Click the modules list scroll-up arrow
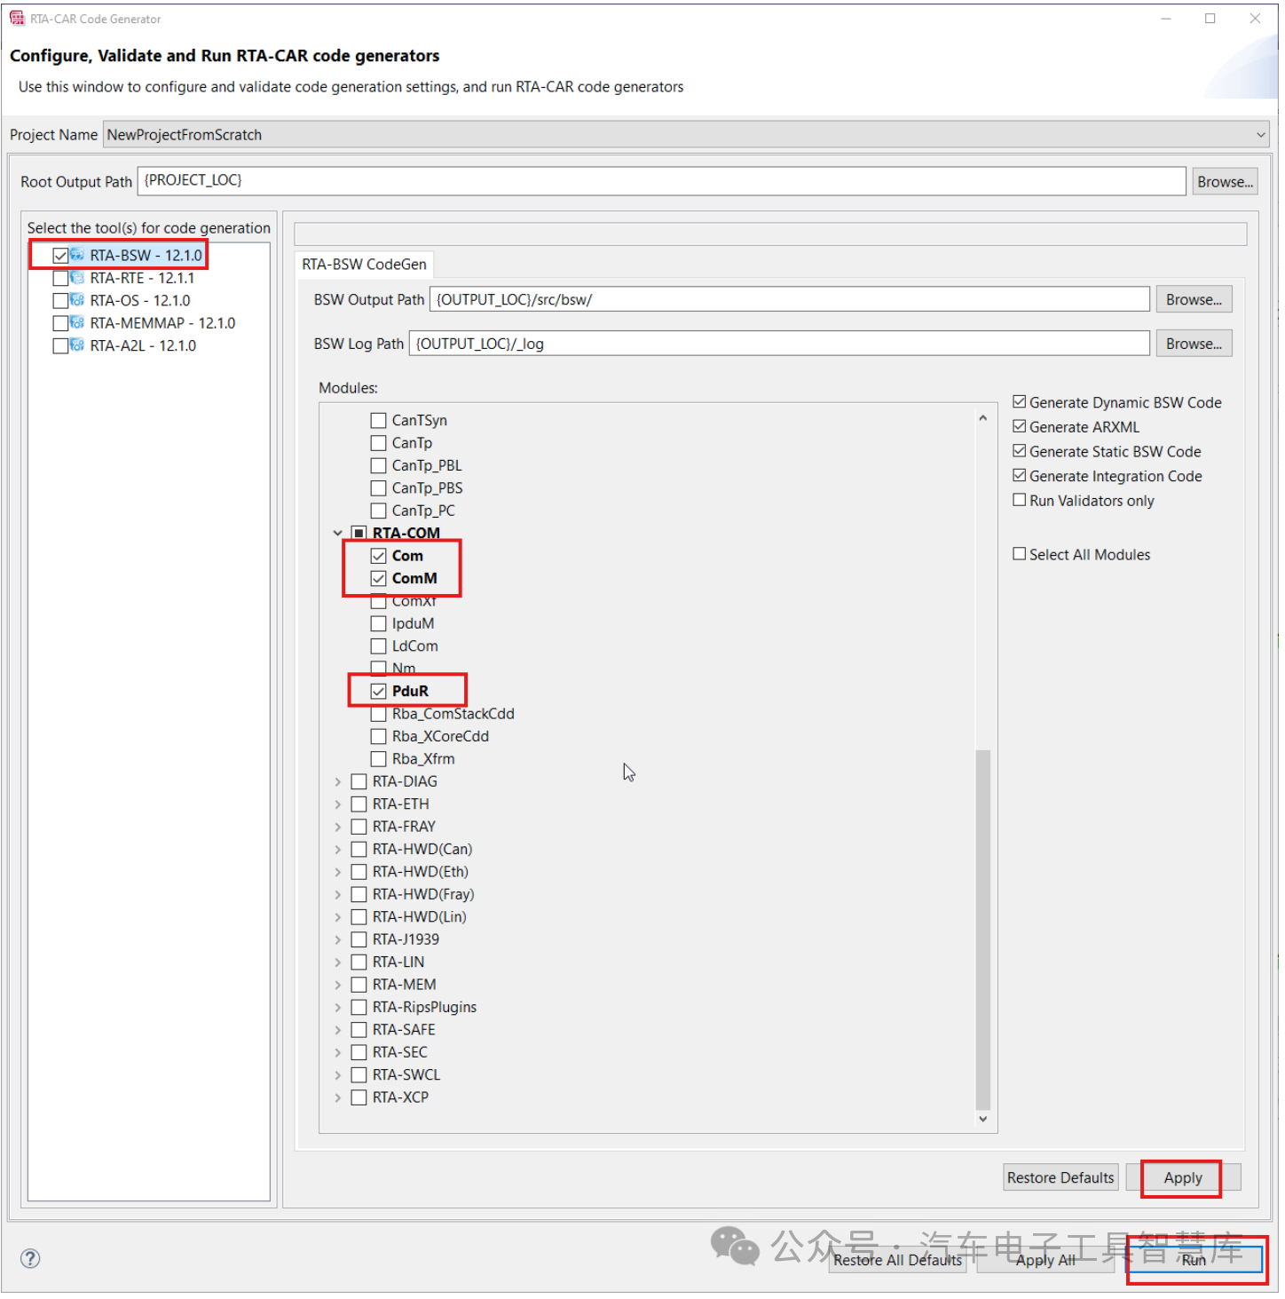The height and width of the screenshot is (1299, 1285). click(x=983, y=418)
